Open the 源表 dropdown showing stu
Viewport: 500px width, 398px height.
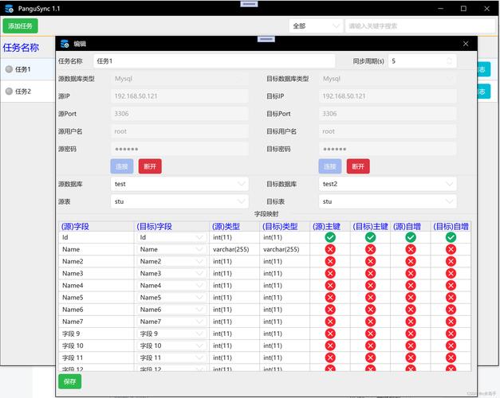coord(179,201)
